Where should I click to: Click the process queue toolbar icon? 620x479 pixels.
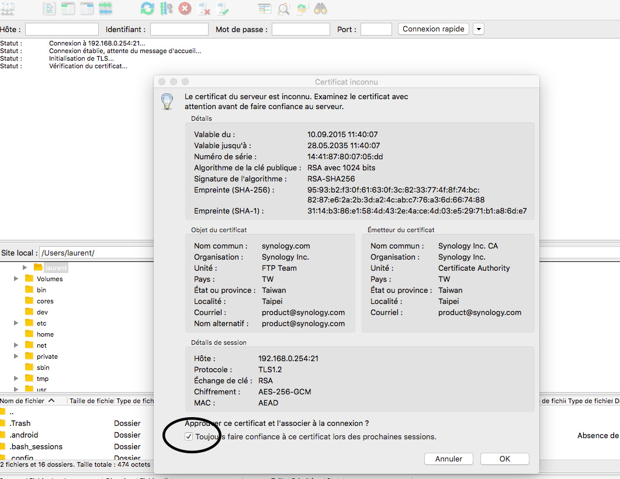coord(166,9)
